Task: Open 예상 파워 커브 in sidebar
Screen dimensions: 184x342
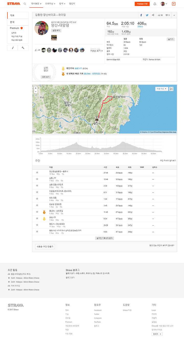Action: click(x=17, y=36)
